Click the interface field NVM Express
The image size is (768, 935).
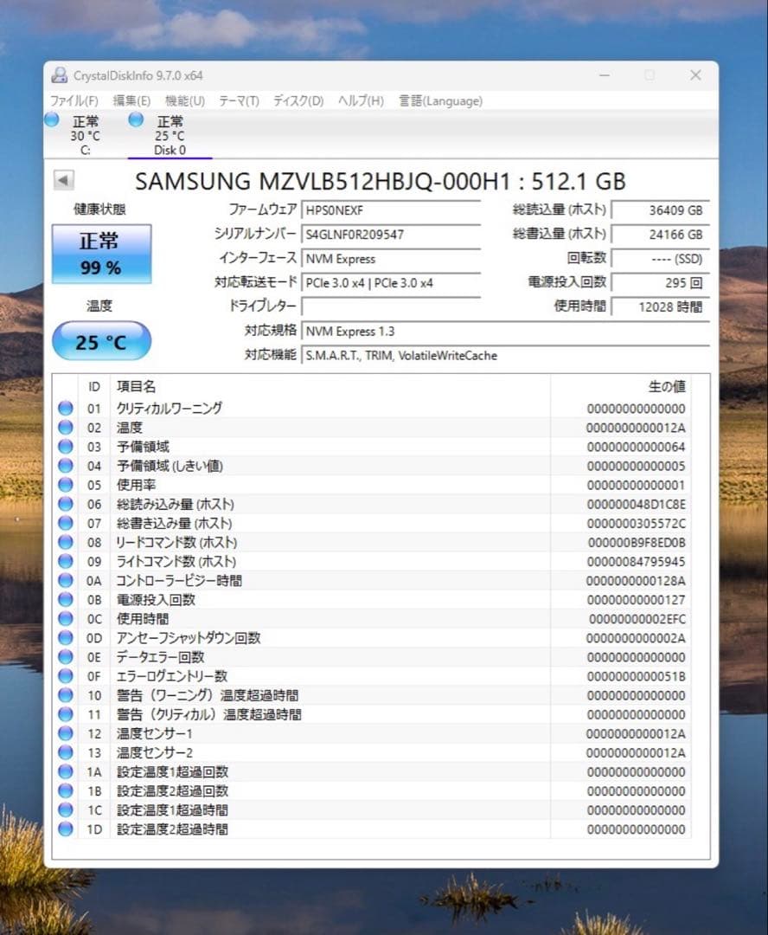coord(391,259)
